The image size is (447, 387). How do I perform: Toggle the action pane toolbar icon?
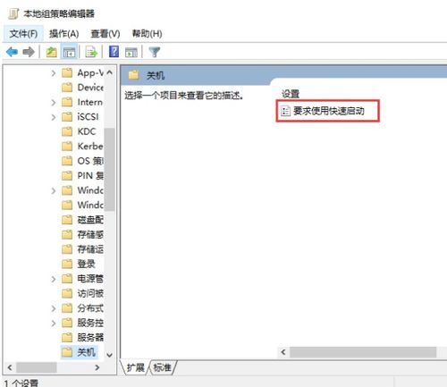[x=131, y=52]
